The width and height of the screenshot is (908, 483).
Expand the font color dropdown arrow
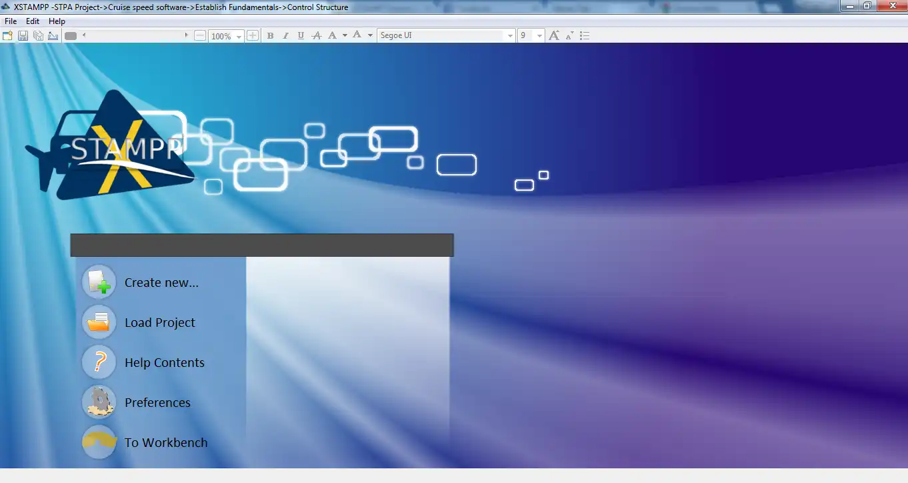point(345,35)
